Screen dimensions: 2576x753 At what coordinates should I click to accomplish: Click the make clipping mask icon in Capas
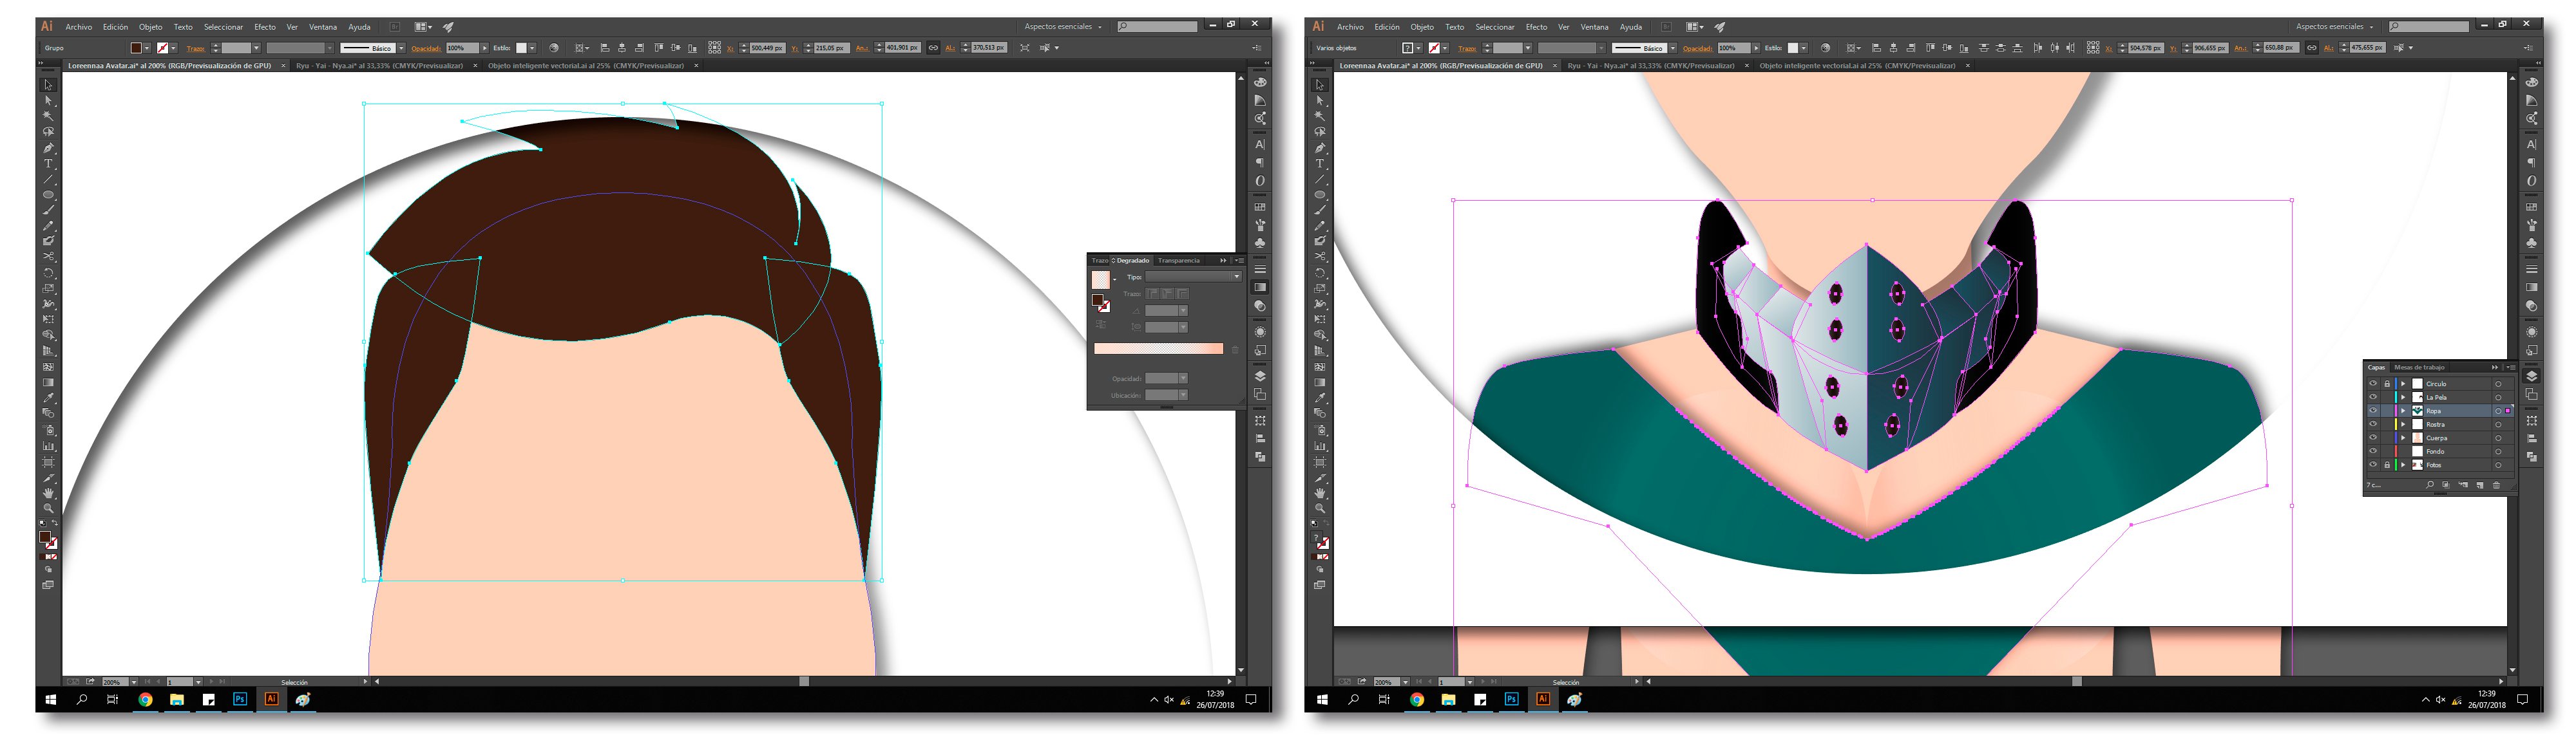click(2446, 485)
